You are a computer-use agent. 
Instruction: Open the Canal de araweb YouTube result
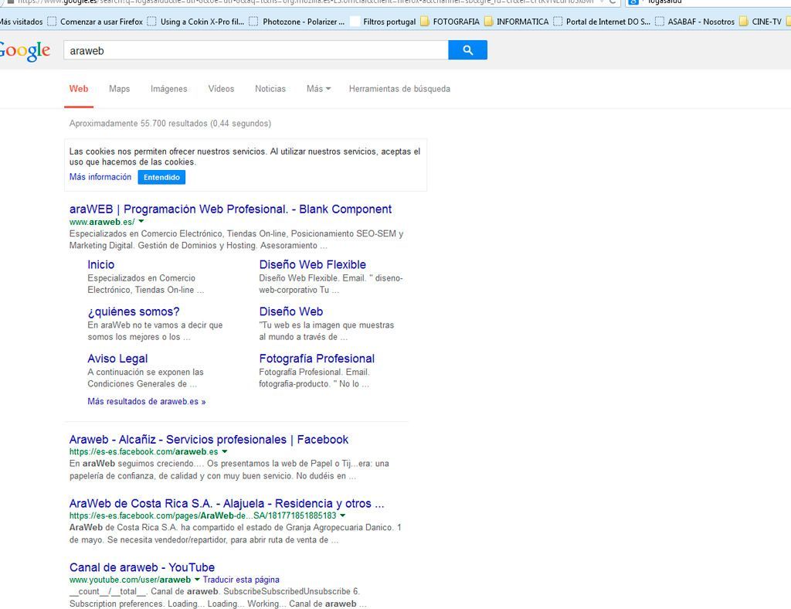(x=142, y=567)
